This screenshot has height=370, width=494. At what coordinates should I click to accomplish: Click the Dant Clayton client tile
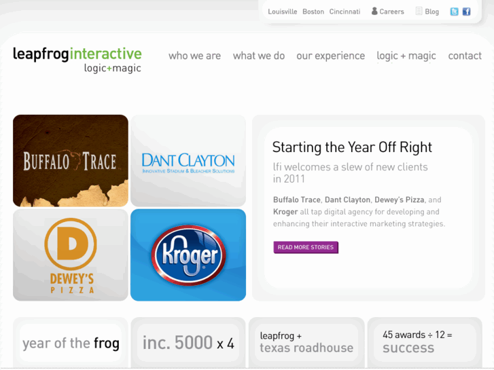188,161
